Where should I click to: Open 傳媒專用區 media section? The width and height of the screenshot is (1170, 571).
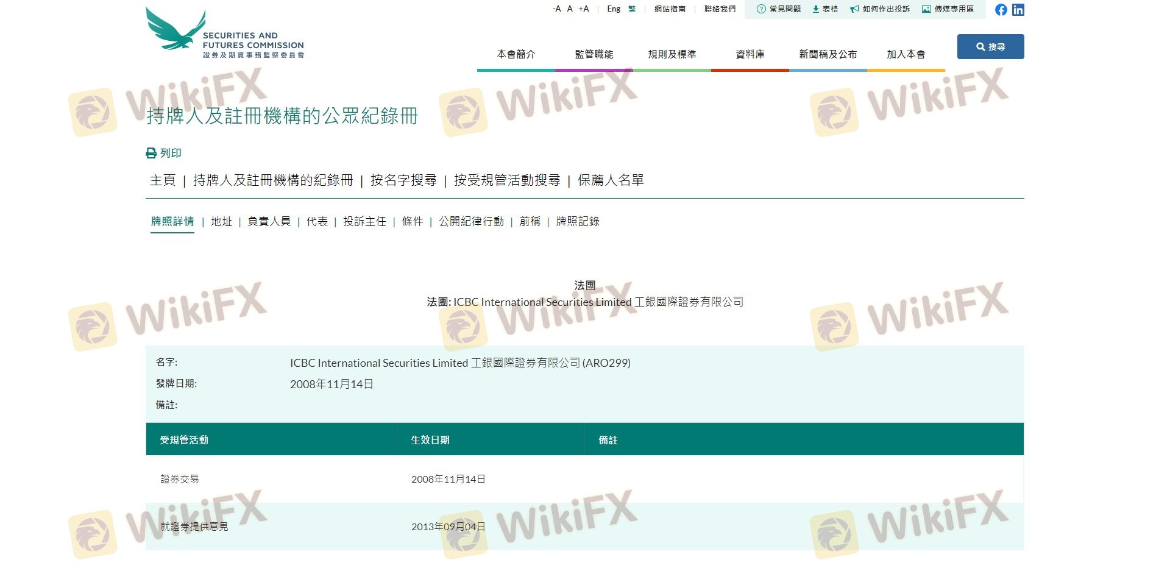click(x=948, y=9)
